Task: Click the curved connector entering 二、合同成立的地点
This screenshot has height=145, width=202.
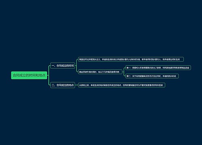Action: click(49, 83)
